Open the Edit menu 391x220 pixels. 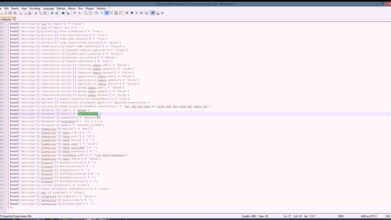tap(6, 9)
